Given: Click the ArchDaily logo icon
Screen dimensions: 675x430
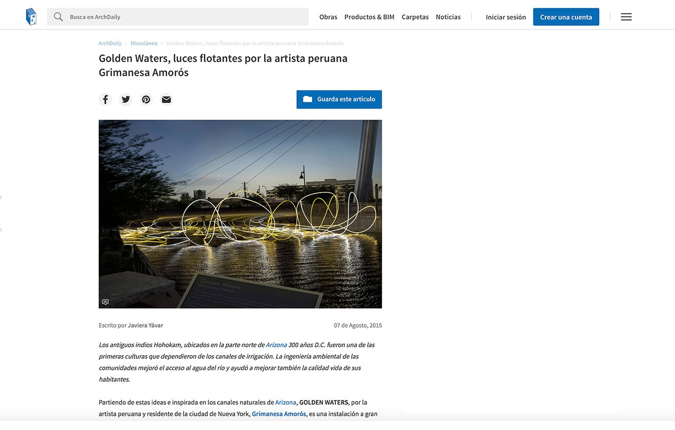Looking at the screenshot, I should [31, 17].
